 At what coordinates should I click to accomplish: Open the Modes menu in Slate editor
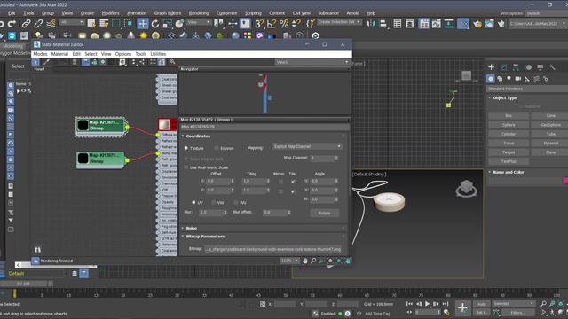coord(40,54)
